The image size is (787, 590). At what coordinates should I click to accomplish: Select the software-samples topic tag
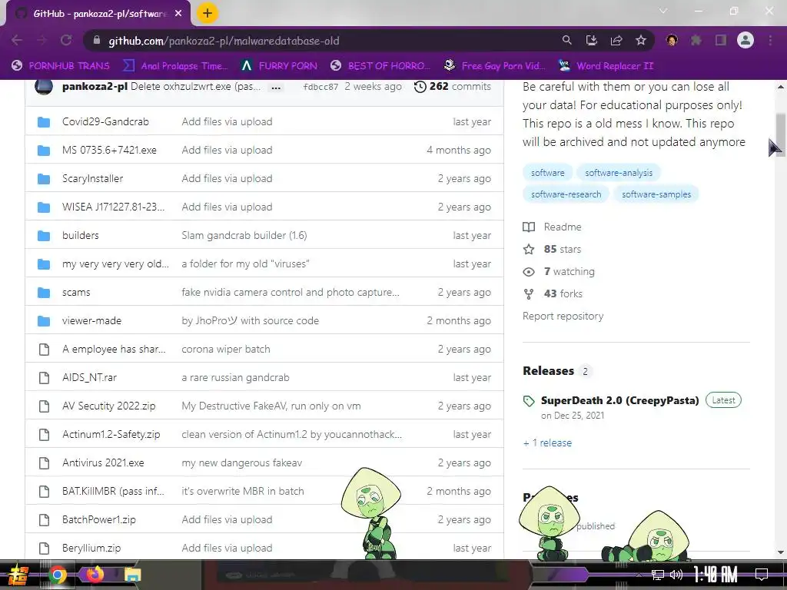pos(656,194)
